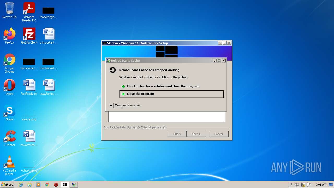Launch Skype from the desktop
The height and width of the screenshot is (188, 334).
[9, 113]
